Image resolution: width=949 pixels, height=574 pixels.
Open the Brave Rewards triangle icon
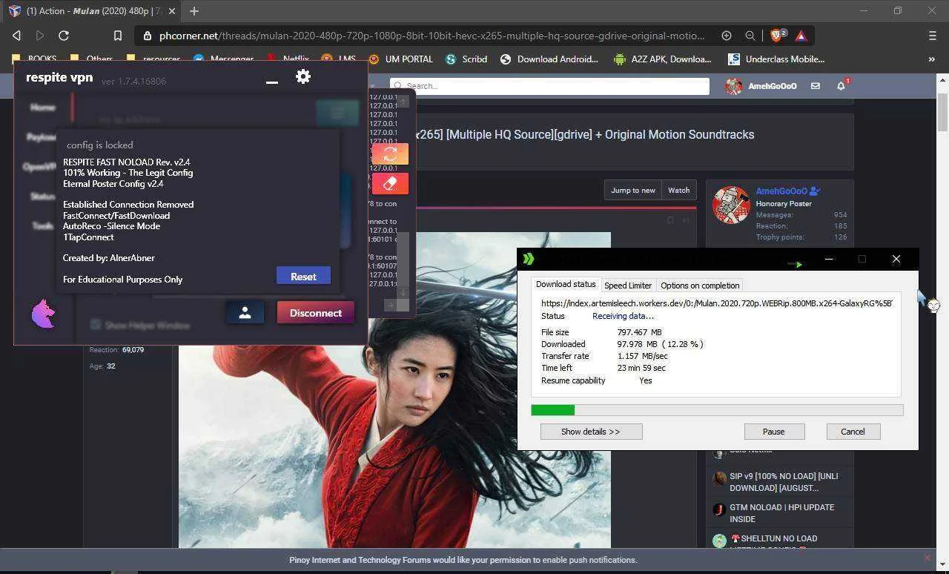tap(801, 36)
